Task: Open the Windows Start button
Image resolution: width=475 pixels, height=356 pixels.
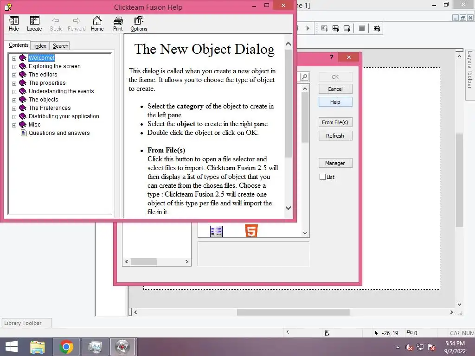Action: (12, 347)
